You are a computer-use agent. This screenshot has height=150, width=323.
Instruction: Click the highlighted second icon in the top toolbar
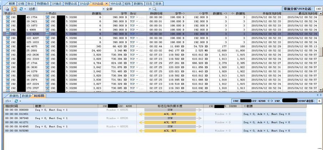tap(14, 9)
